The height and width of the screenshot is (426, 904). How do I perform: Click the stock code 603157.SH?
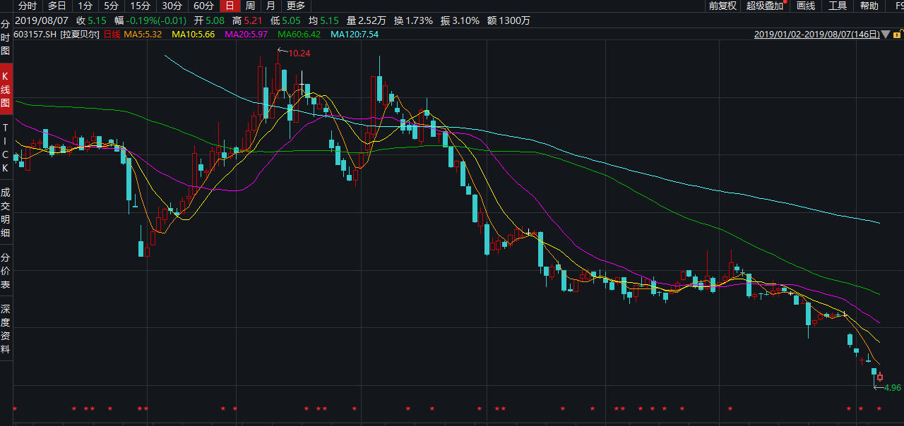pos(35,34)
